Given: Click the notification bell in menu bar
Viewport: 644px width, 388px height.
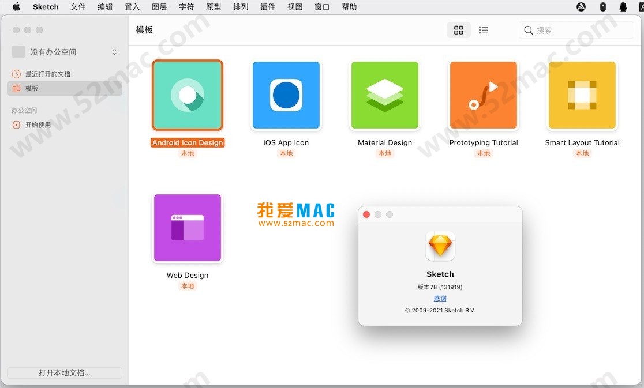Looking at the screenshot, I should click(622, 7).
